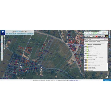Toggle the 'Dane do pobrania' checkbox

pos(86,46)
